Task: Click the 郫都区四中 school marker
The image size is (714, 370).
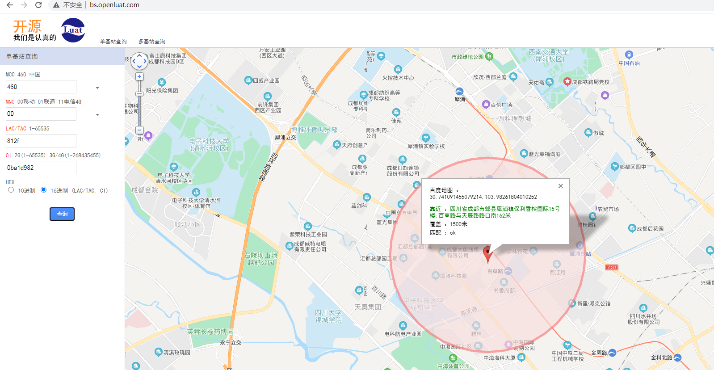Action: [615, 167]
